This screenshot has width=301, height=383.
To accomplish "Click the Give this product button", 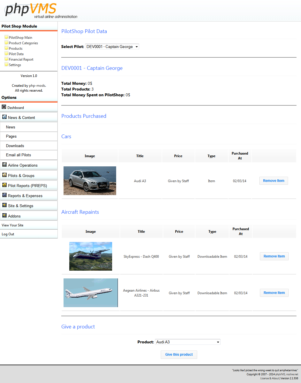I will (179, 355).
